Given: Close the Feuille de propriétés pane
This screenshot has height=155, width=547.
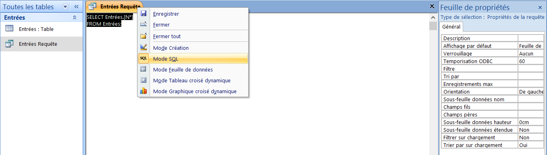Looking at the screenshot, I should click(x=540, y=7).
